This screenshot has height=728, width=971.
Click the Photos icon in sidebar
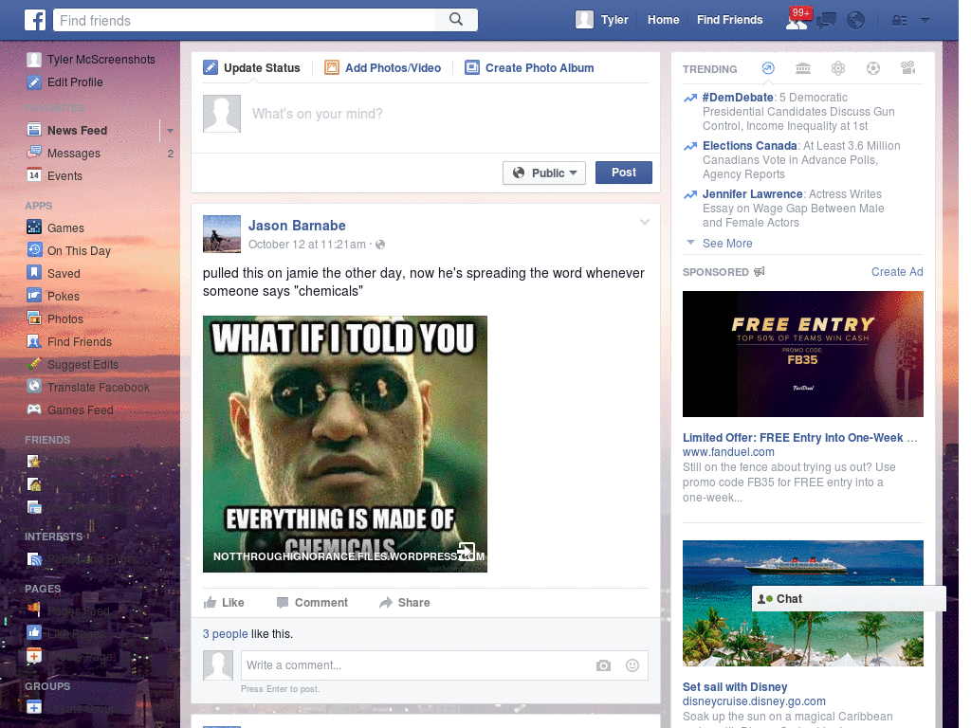tap(34, 318)
